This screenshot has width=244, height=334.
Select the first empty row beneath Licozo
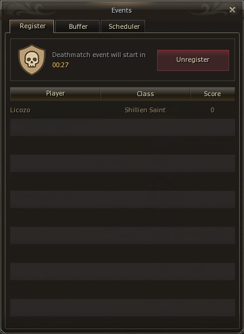pyautogui.click(x=123, y=127)
